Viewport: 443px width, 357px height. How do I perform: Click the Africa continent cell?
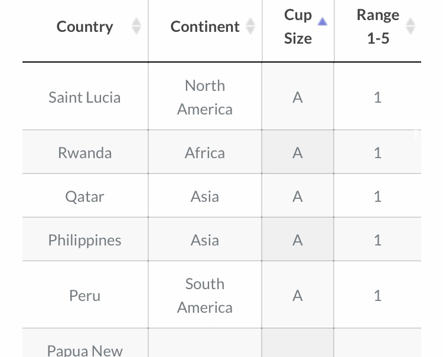click(205, 152)
